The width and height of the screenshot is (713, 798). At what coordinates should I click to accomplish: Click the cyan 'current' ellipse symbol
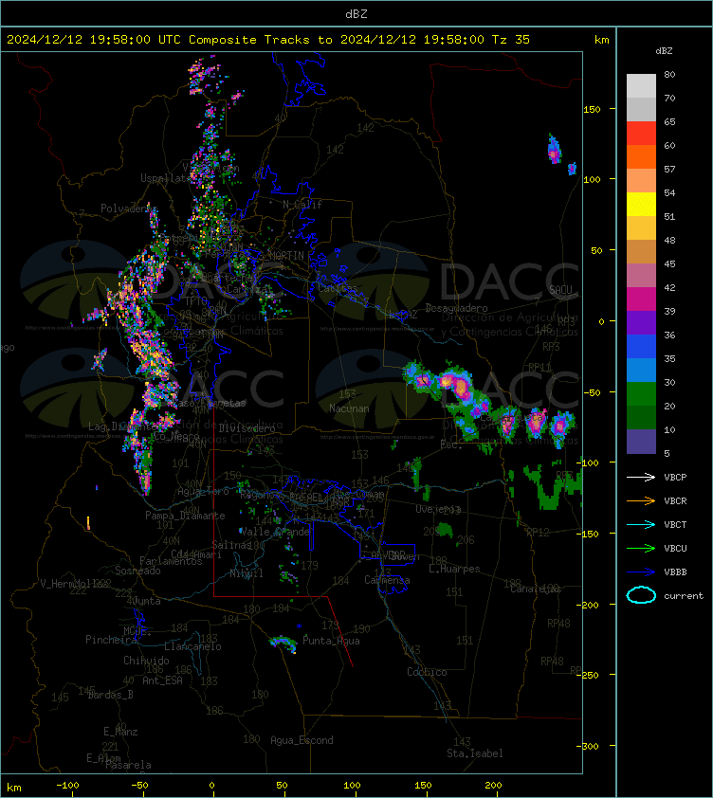point(641,595)
